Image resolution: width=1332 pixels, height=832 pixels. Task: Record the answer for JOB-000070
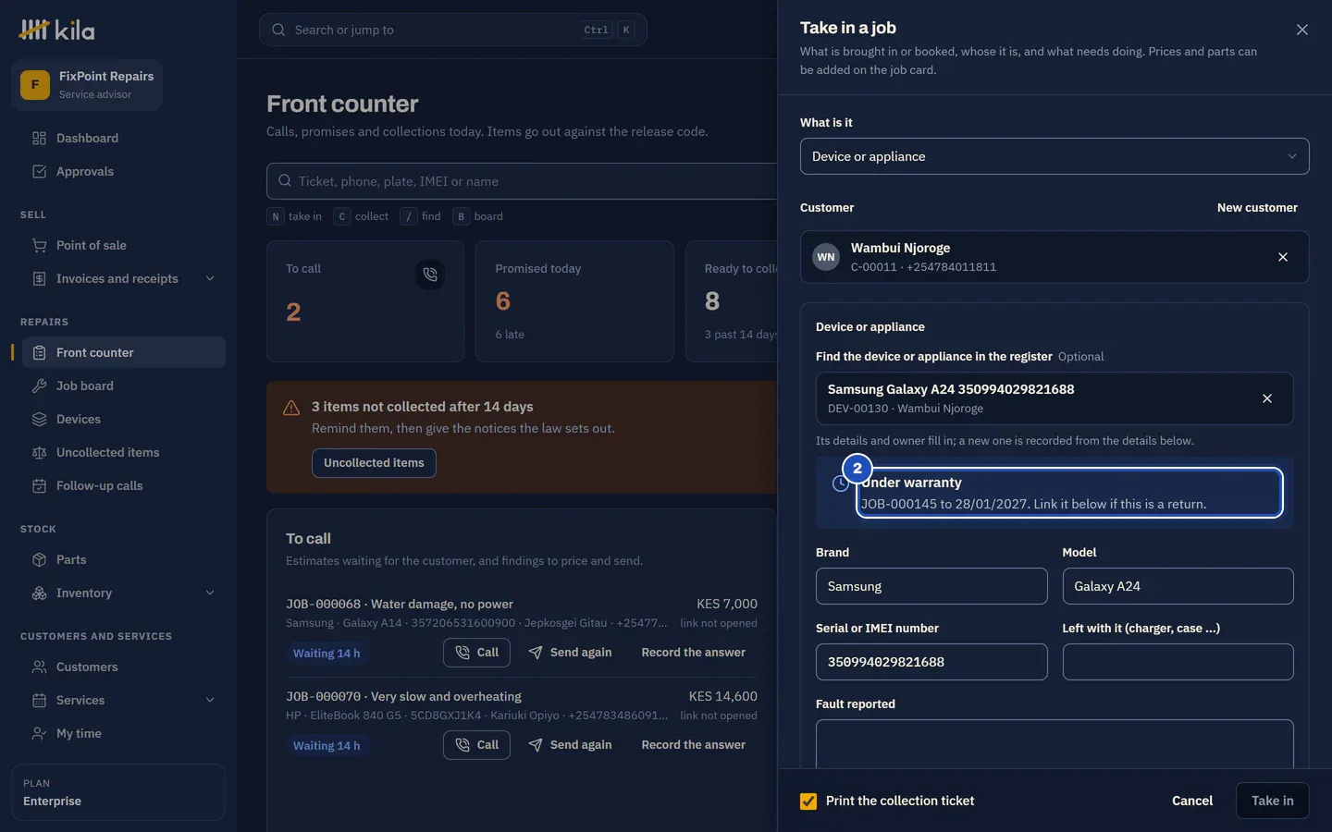pyautogui.click(x=693, y=745)
